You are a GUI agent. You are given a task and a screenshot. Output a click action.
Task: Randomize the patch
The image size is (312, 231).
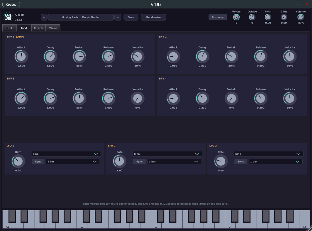[153, 17]
